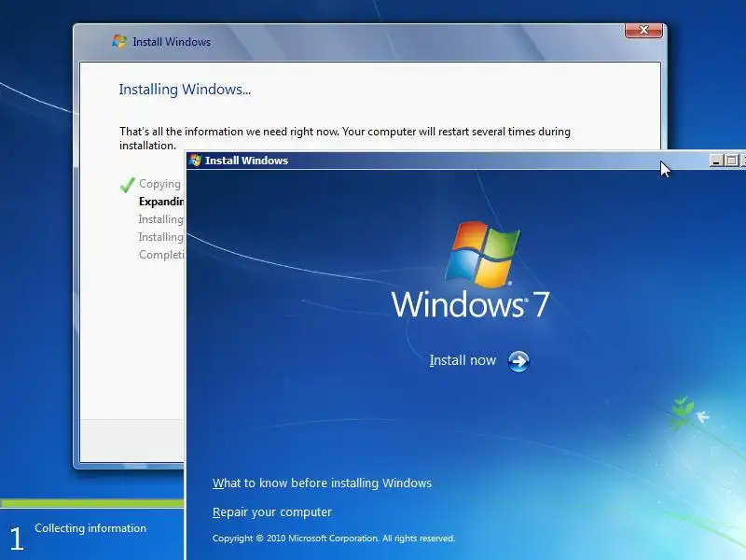Screen dimensions: 746x560
Task: Minimize the front Install Windows window
Action: coord(716,161)
